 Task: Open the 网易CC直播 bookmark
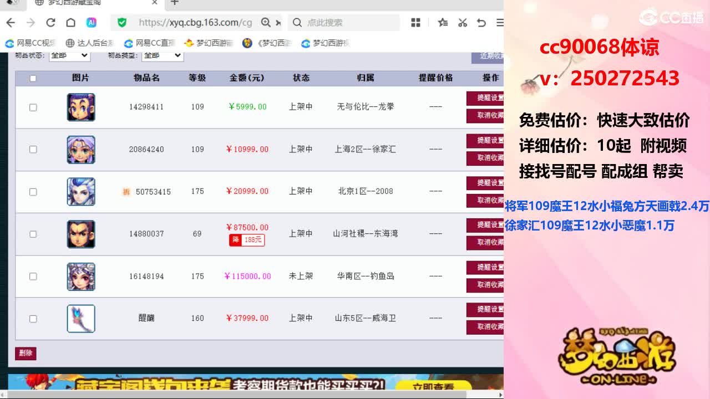tap(149, 43)
